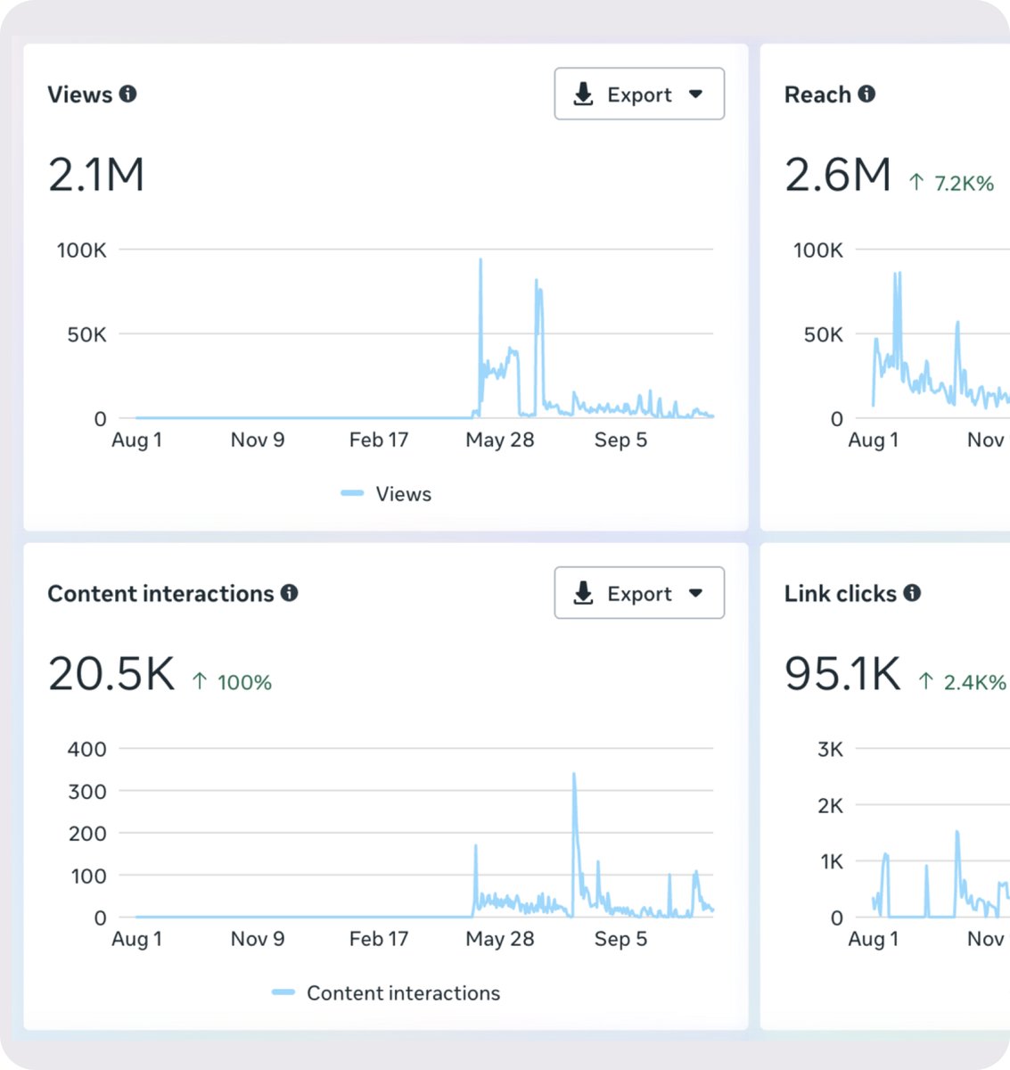Expand the Views Export dropdown arrow

(x=696, y=94)
